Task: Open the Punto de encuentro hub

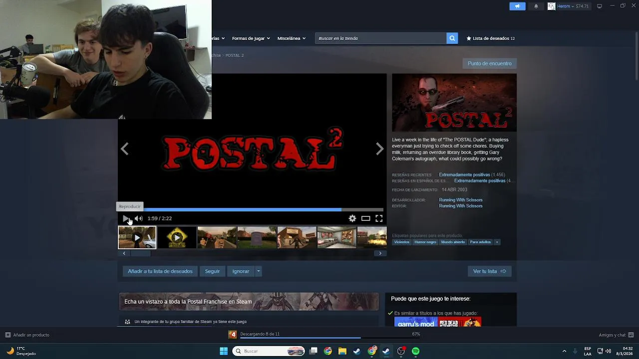Action: (489, 63)
